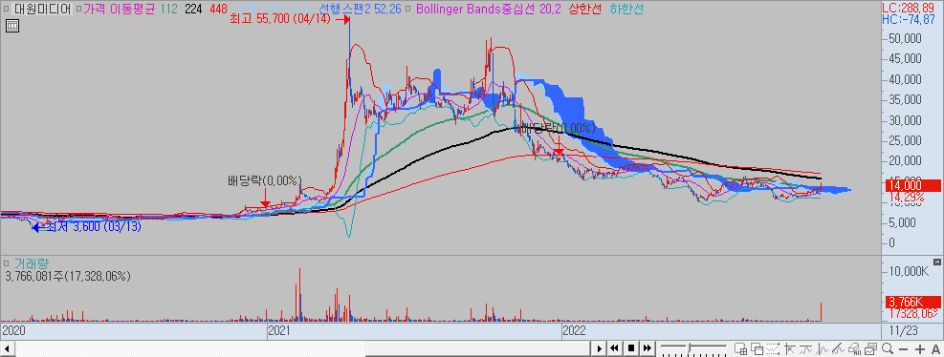Click the 3,766K volume tag
Viewport: 944px width, 357px height.
click(x=912, y=302)
